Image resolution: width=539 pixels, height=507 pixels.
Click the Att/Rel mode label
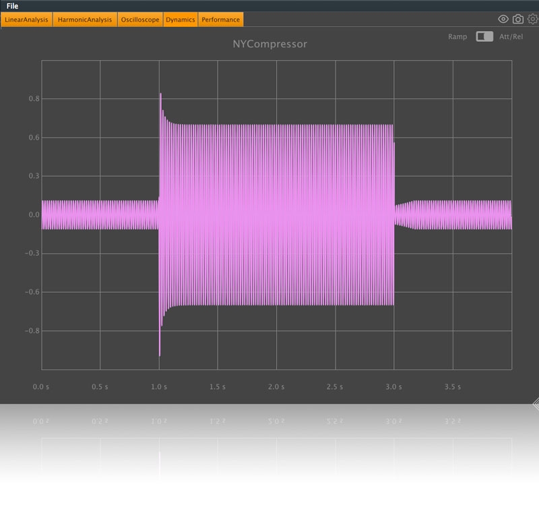pos(511,36)
